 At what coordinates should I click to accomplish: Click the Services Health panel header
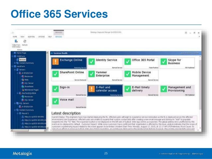(126, 53)
